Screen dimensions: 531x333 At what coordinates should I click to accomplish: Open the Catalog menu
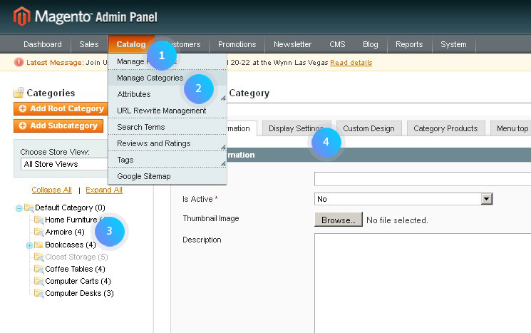tap(131, 44)
